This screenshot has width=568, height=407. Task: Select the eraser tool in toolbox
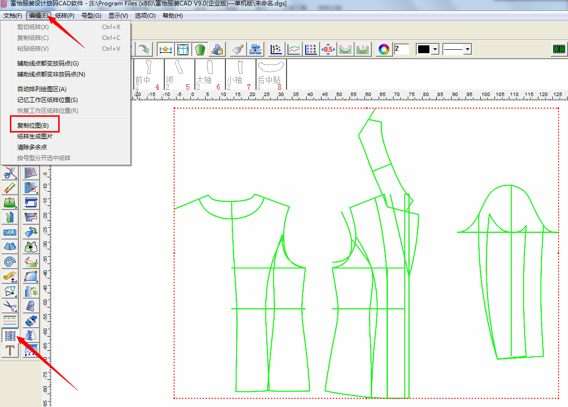9,188
